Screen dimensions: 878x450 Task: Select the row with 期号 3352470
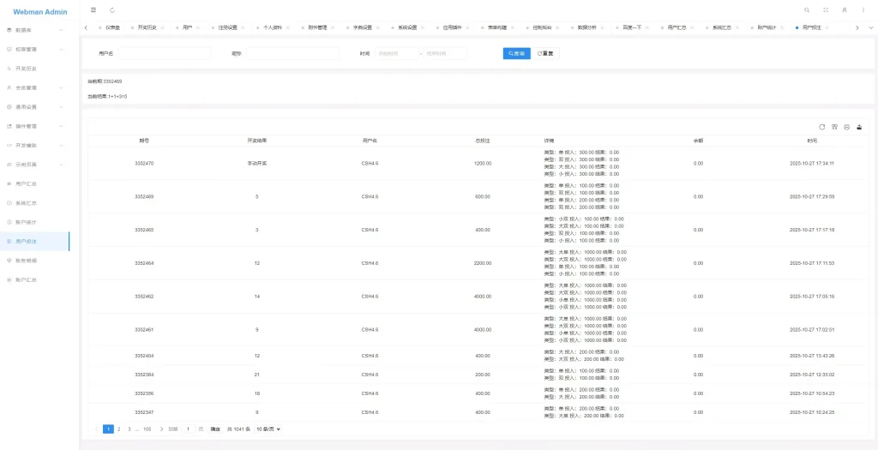click(477, 163)
